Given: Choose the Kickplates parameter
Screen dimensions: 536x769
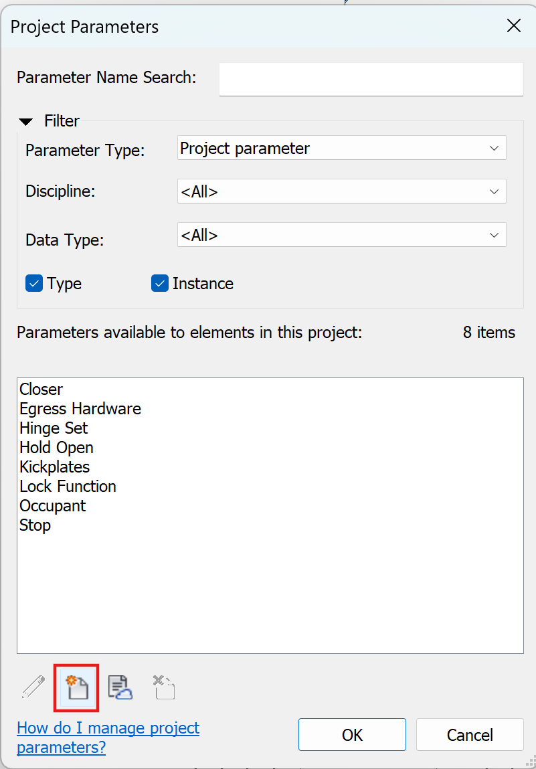Looking at the screenshot, I should pyautogui.click(x=54, y=467).
